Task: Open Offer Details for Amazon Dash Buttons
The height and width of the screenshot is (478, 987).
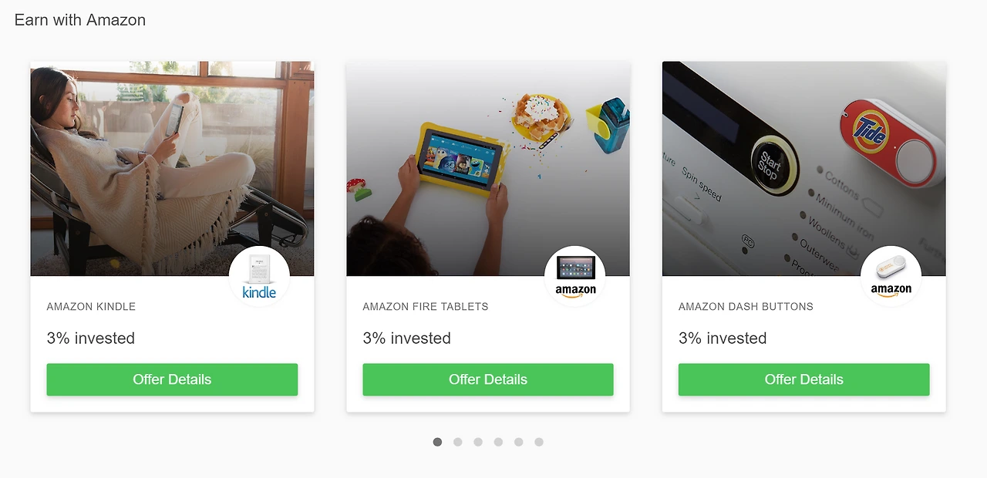Action: coord(803,379)
